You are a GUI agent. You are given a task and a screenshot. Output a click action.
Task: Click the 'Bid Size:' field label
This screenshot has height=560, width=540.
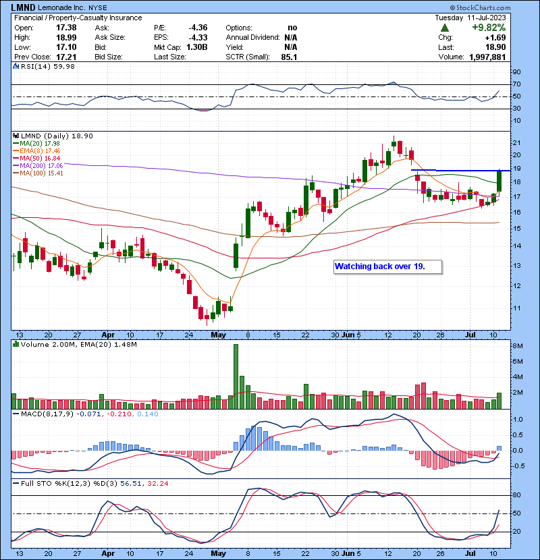109,57
